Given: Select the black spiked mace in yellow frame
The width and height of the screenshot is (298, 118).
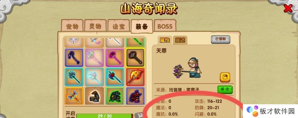Looking at the screenshot, I should [135, 57].
